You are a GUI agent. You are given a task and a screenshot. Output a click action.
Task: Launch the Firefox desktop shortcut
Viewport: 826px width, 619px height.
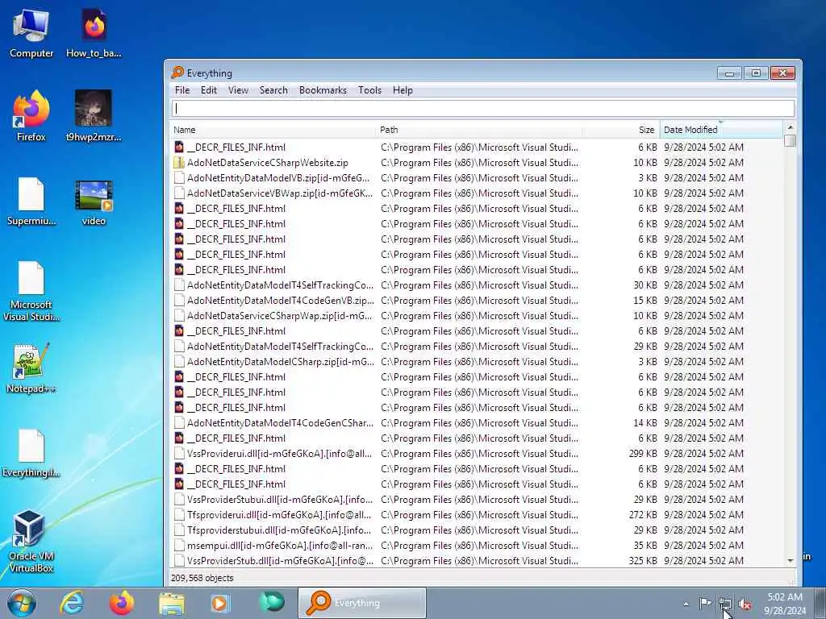point(31,116)
